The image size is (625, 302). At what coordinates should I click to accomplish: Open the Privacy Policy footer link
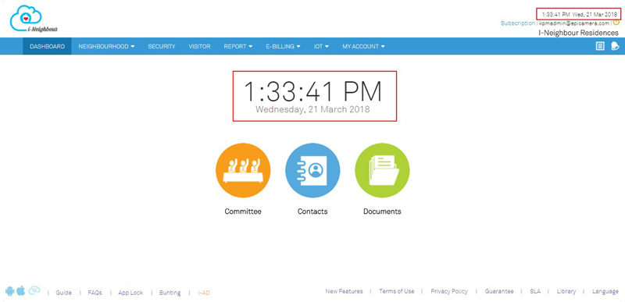click(449, 292)
